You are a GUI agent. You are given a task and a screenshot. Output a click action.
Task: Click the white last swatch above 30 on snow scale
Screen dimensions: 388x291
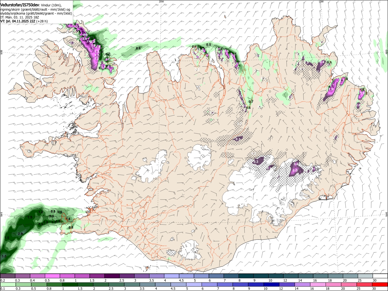[380, 276]
